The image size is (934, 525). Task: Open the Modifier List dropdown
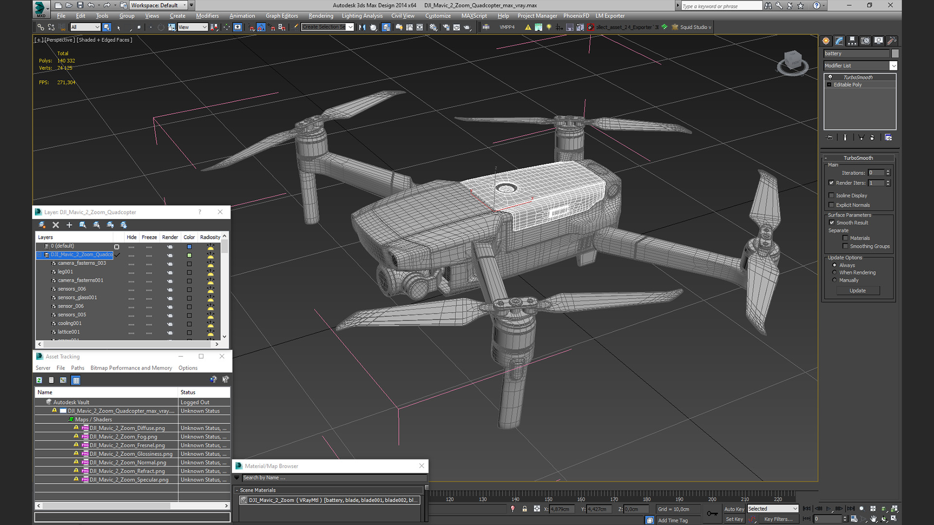(x=860, y=66)
